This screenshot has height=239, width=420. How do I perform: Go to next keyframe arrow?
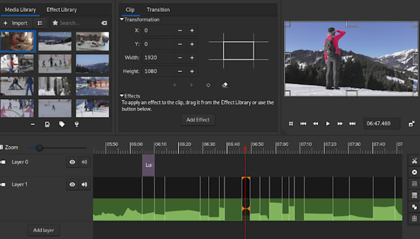(x=191, y=85)
